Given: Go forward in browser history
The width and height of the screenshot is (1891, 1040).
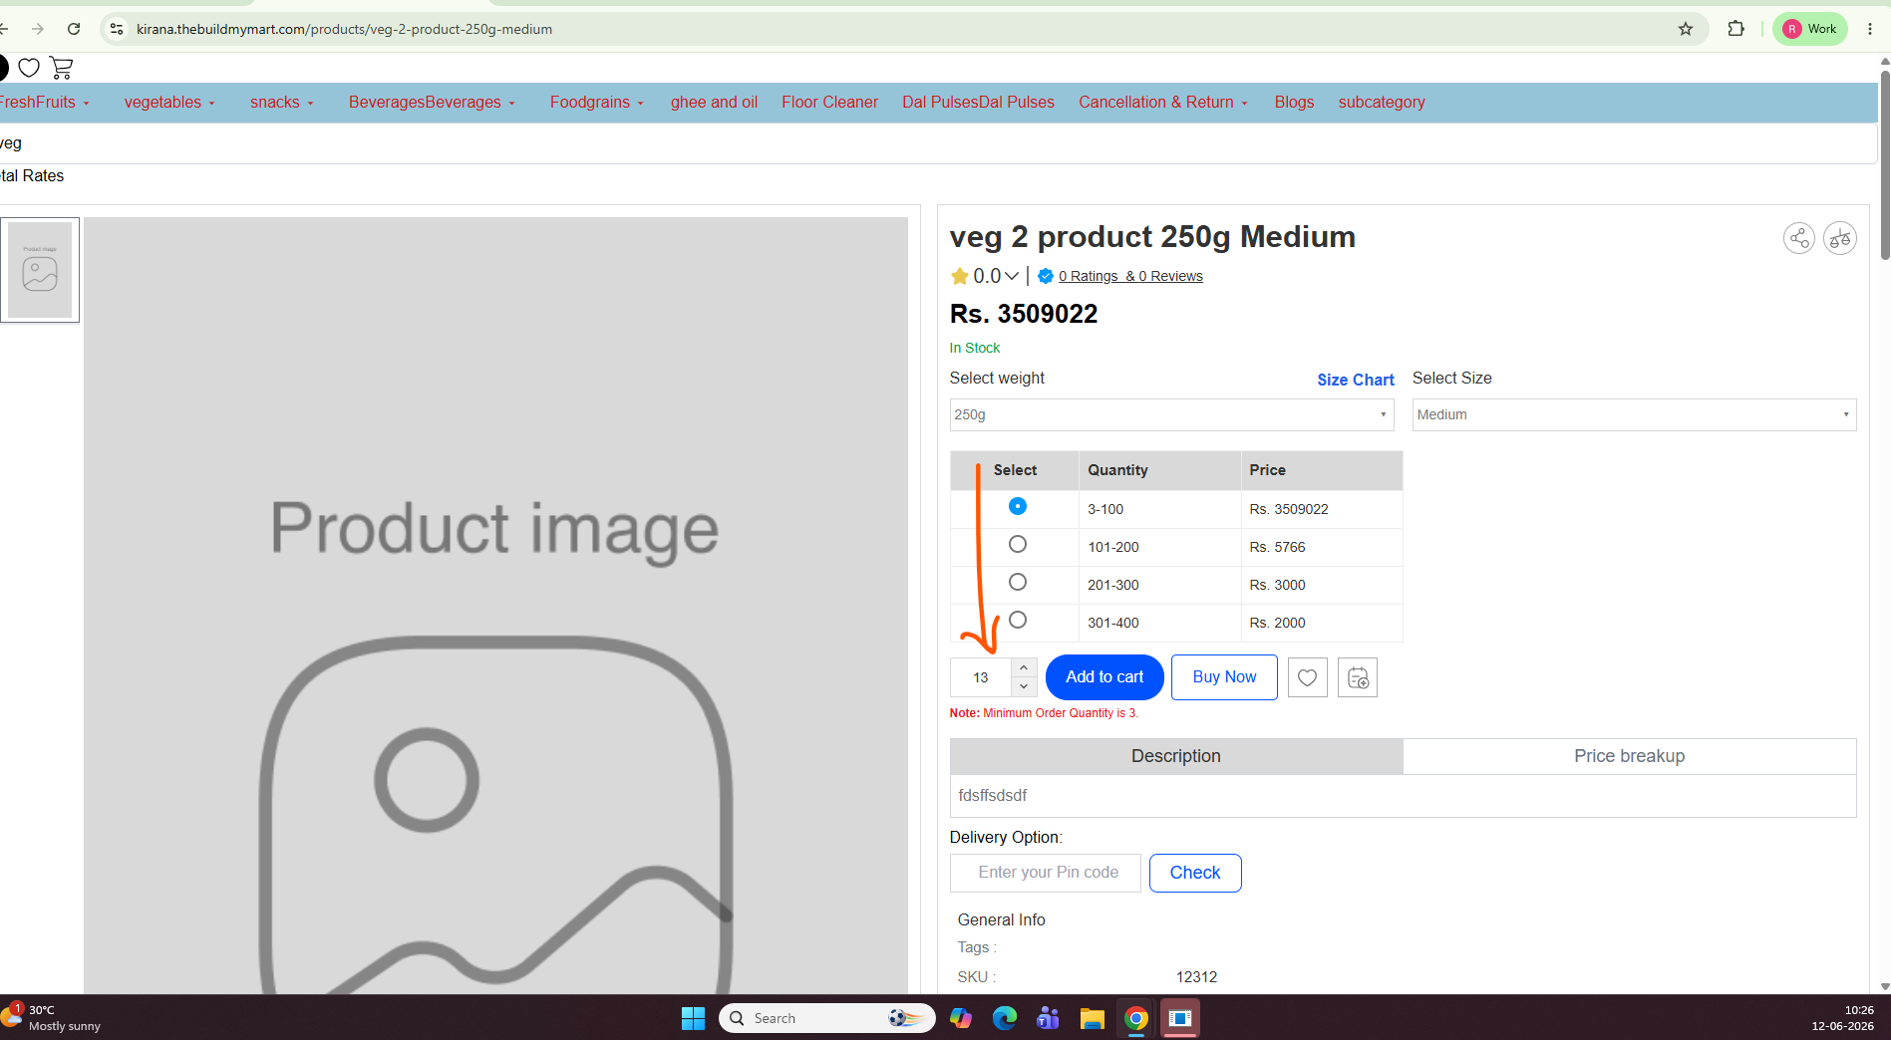Looking at the screenshot, I should point(38,29).
